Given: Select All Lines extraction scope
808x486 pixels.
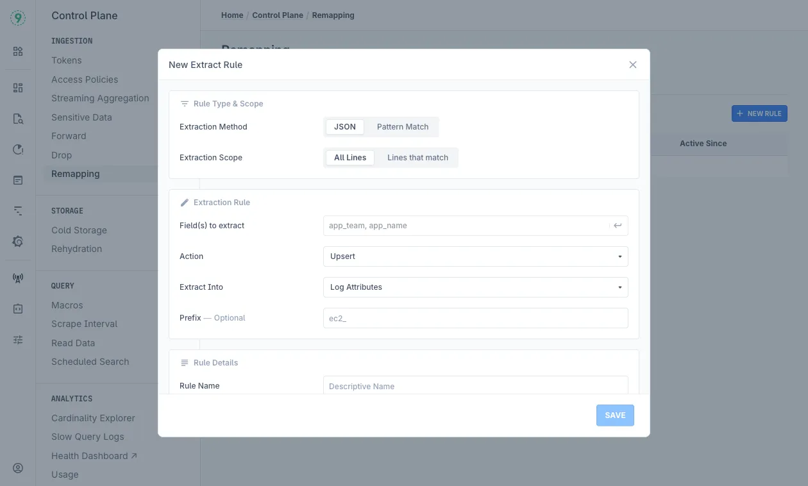Looking at the screenshot, I should point(350,158).
